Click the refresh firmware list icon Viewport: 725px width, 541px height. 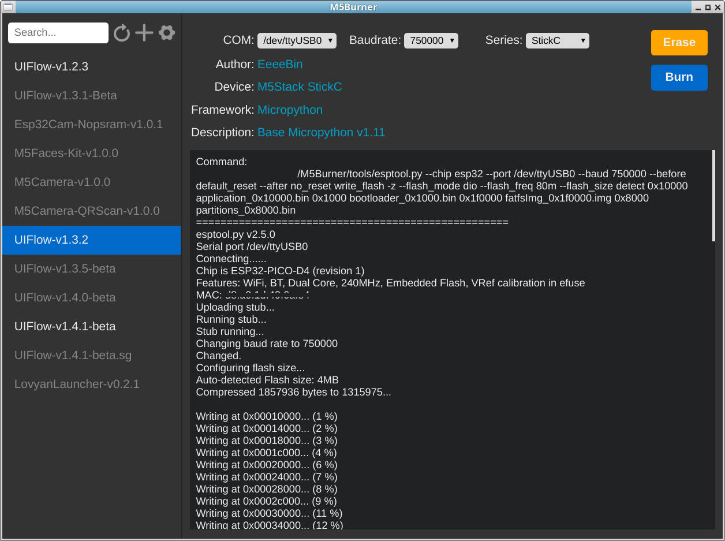(x=122, y=33)
